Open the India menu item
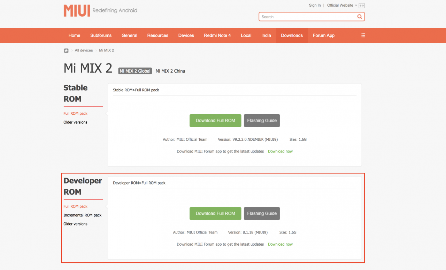The image size is (446, 270). 266,35
